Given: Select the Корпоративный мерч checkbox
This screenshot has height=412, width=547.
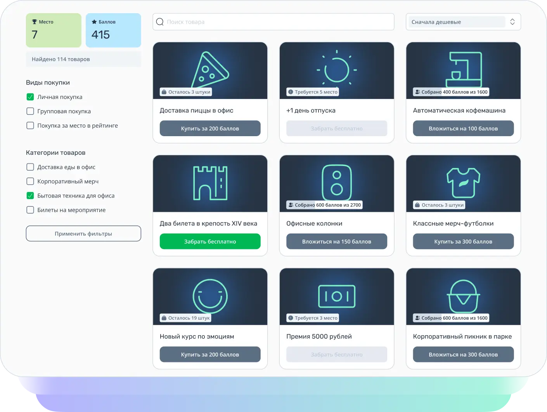Looking at the screenshot, I should tap(30, 182).
